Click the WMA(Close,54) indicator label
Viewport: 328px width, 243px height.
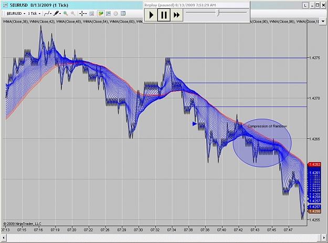pyautogui.click(x=96, y=22)
